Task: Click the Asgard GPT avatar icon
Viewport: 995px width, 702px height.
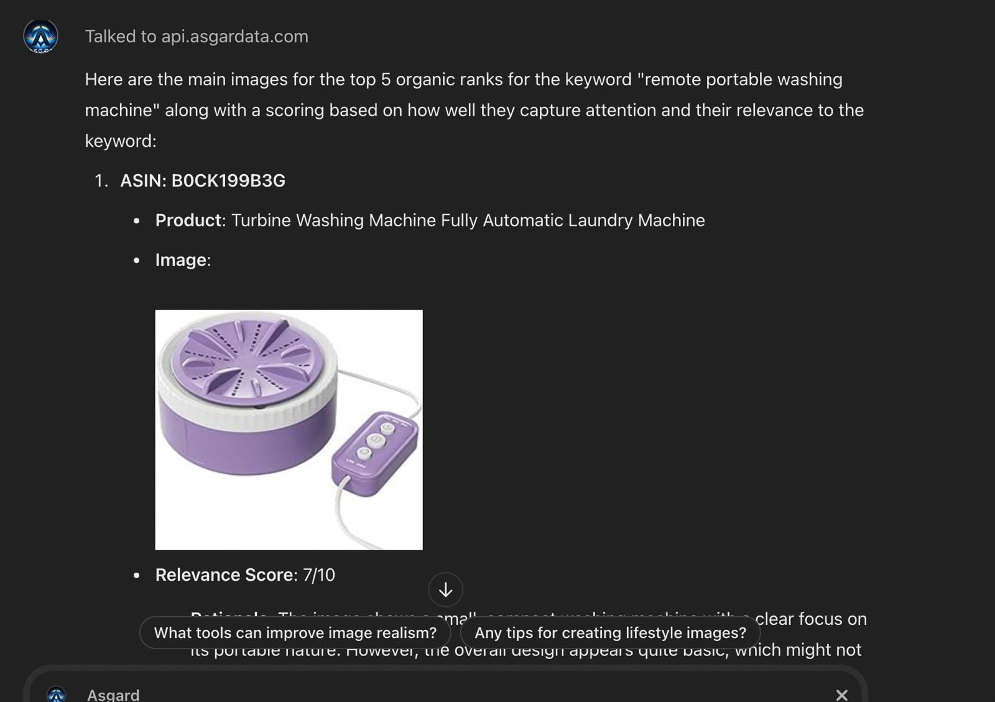Action: (41, 36)
